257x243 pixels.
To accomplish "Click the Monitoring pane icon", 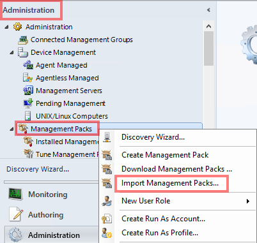I will (15, 194).
